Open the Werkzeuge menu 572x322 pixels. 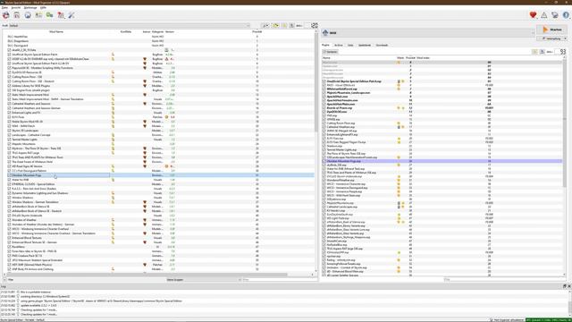coord(30,7)
